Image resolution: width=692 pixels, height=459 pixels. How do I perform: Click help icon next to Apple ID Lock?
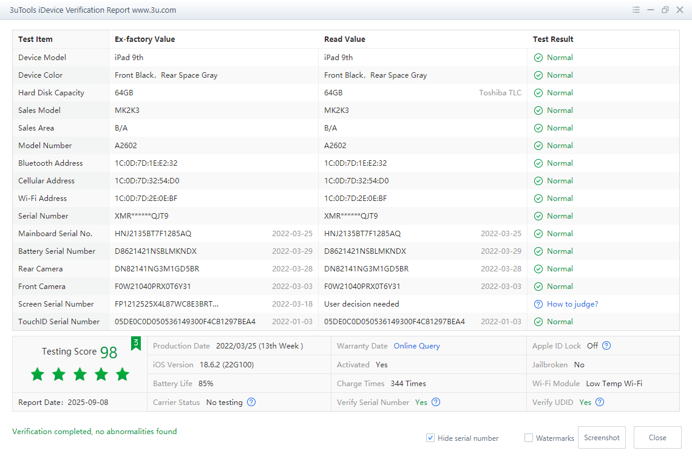coord(606,346)
